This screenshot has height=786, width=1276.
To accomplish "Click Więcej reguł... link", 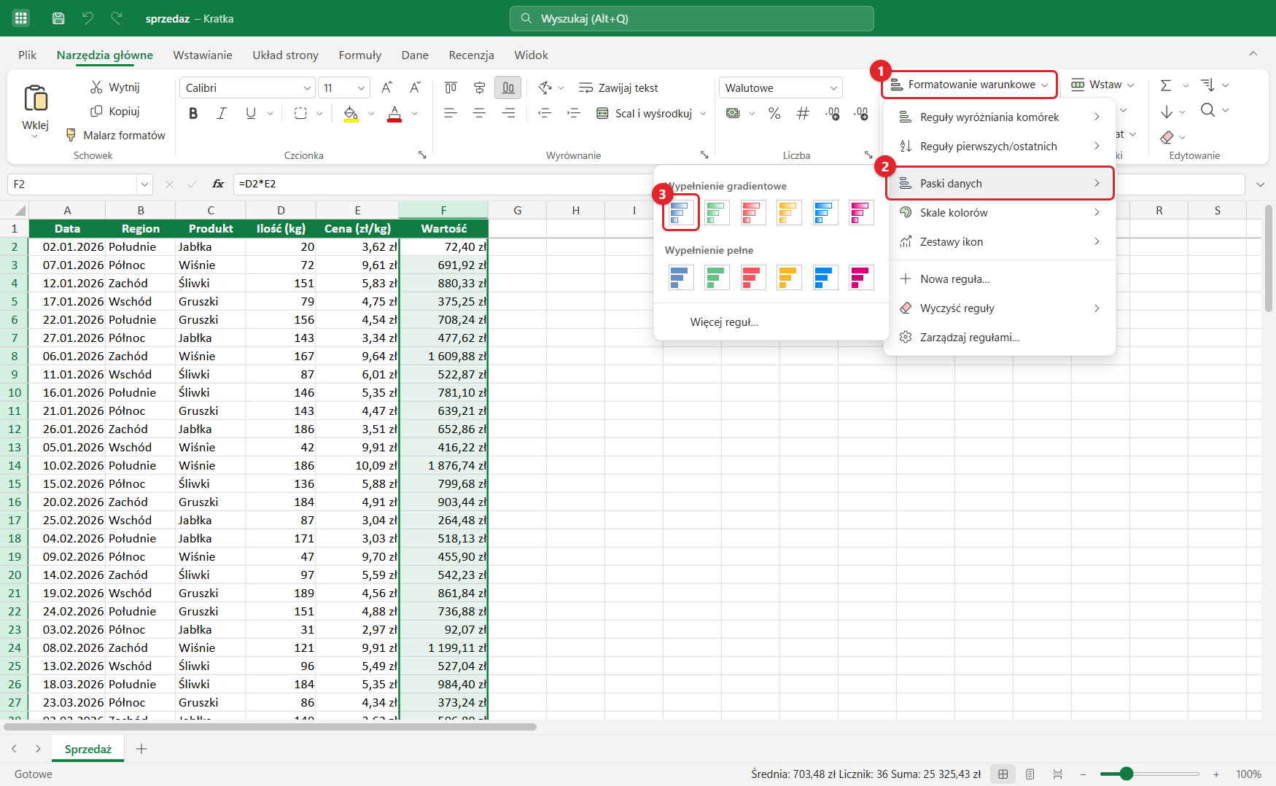I will point(724,322).
